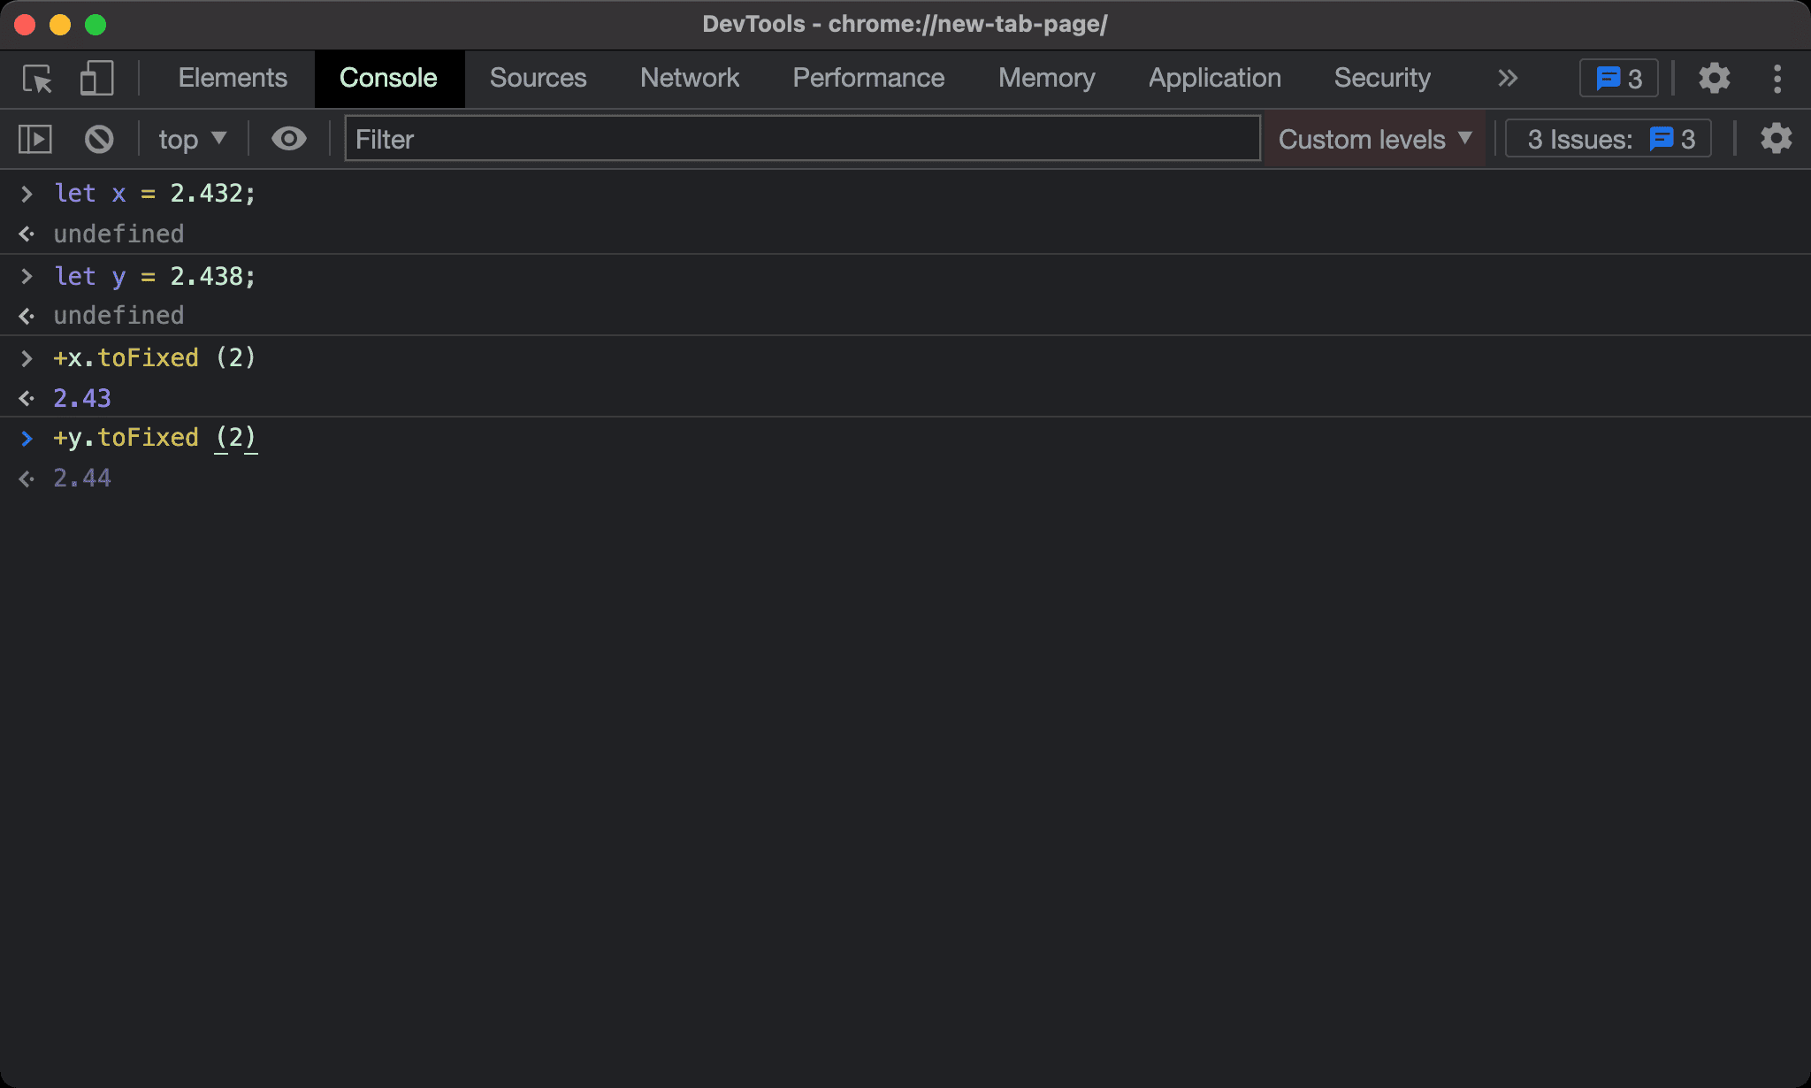
Task: Open the Custom levels dropdown
Action: [1375, 139]
